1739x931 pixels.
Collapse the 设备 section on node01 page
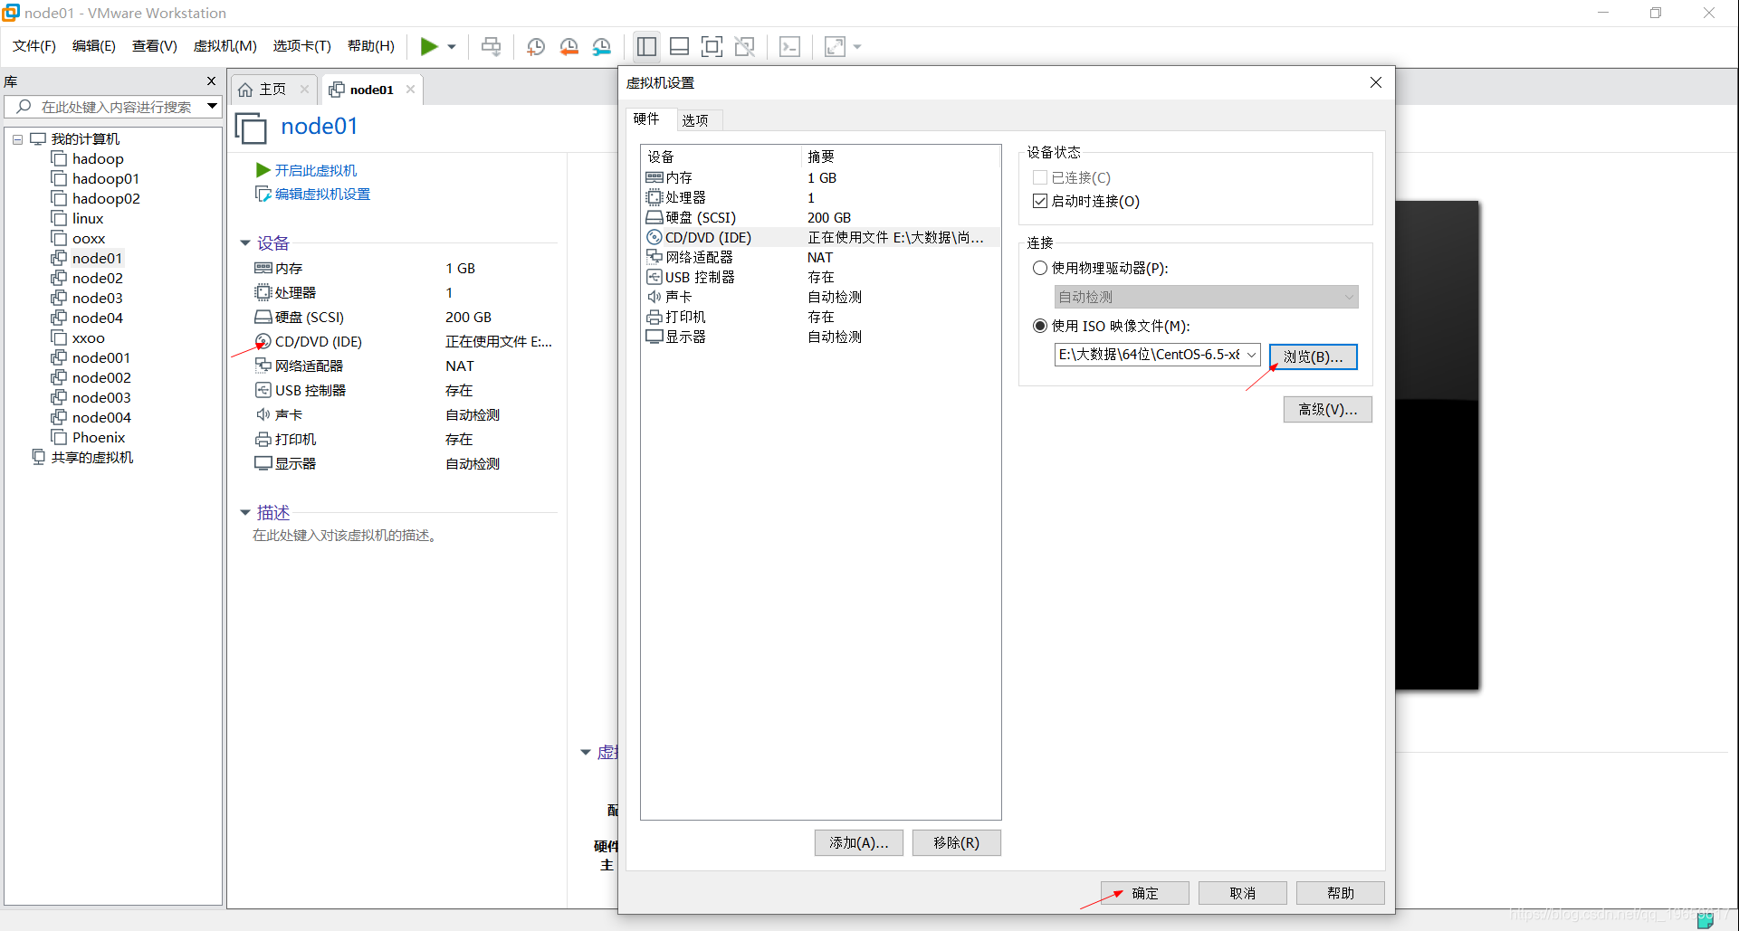[x=244, y=243]
